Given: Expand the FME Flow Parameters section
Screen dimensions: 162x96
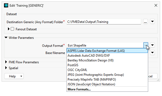Looking at the screenshot, I should click(x=6, y=62).
